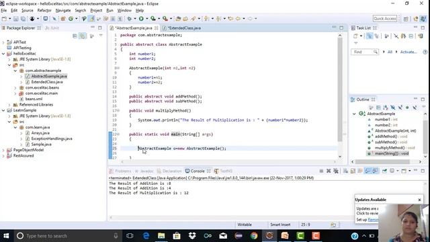Screen dimensions: 430x242
Task: Click the Pin Console icon
Action: click(384, 171)
